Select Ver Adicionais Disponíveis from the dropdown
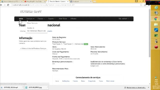Screen dimensions: 160x90 [x=36, y=31]
